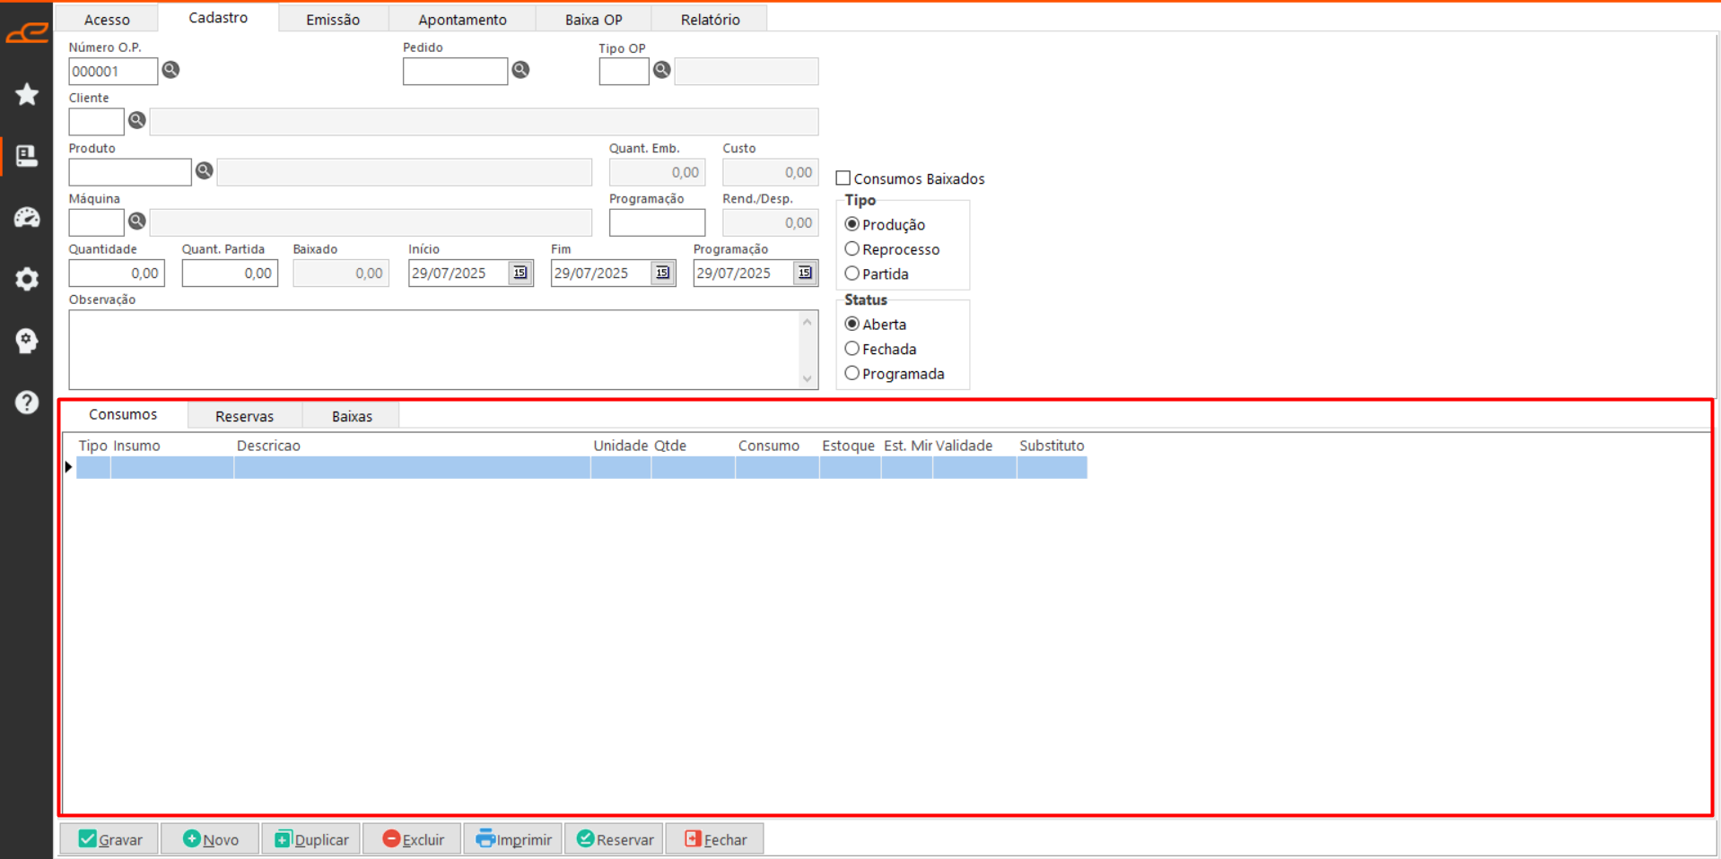Search by Número O.P. magnifier icon
1721x859 pixels.
[170, 70]
